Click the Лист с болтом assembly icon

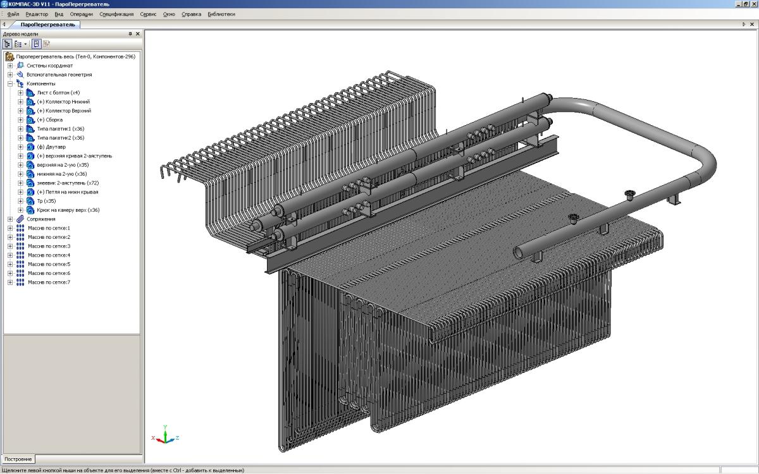30,93
